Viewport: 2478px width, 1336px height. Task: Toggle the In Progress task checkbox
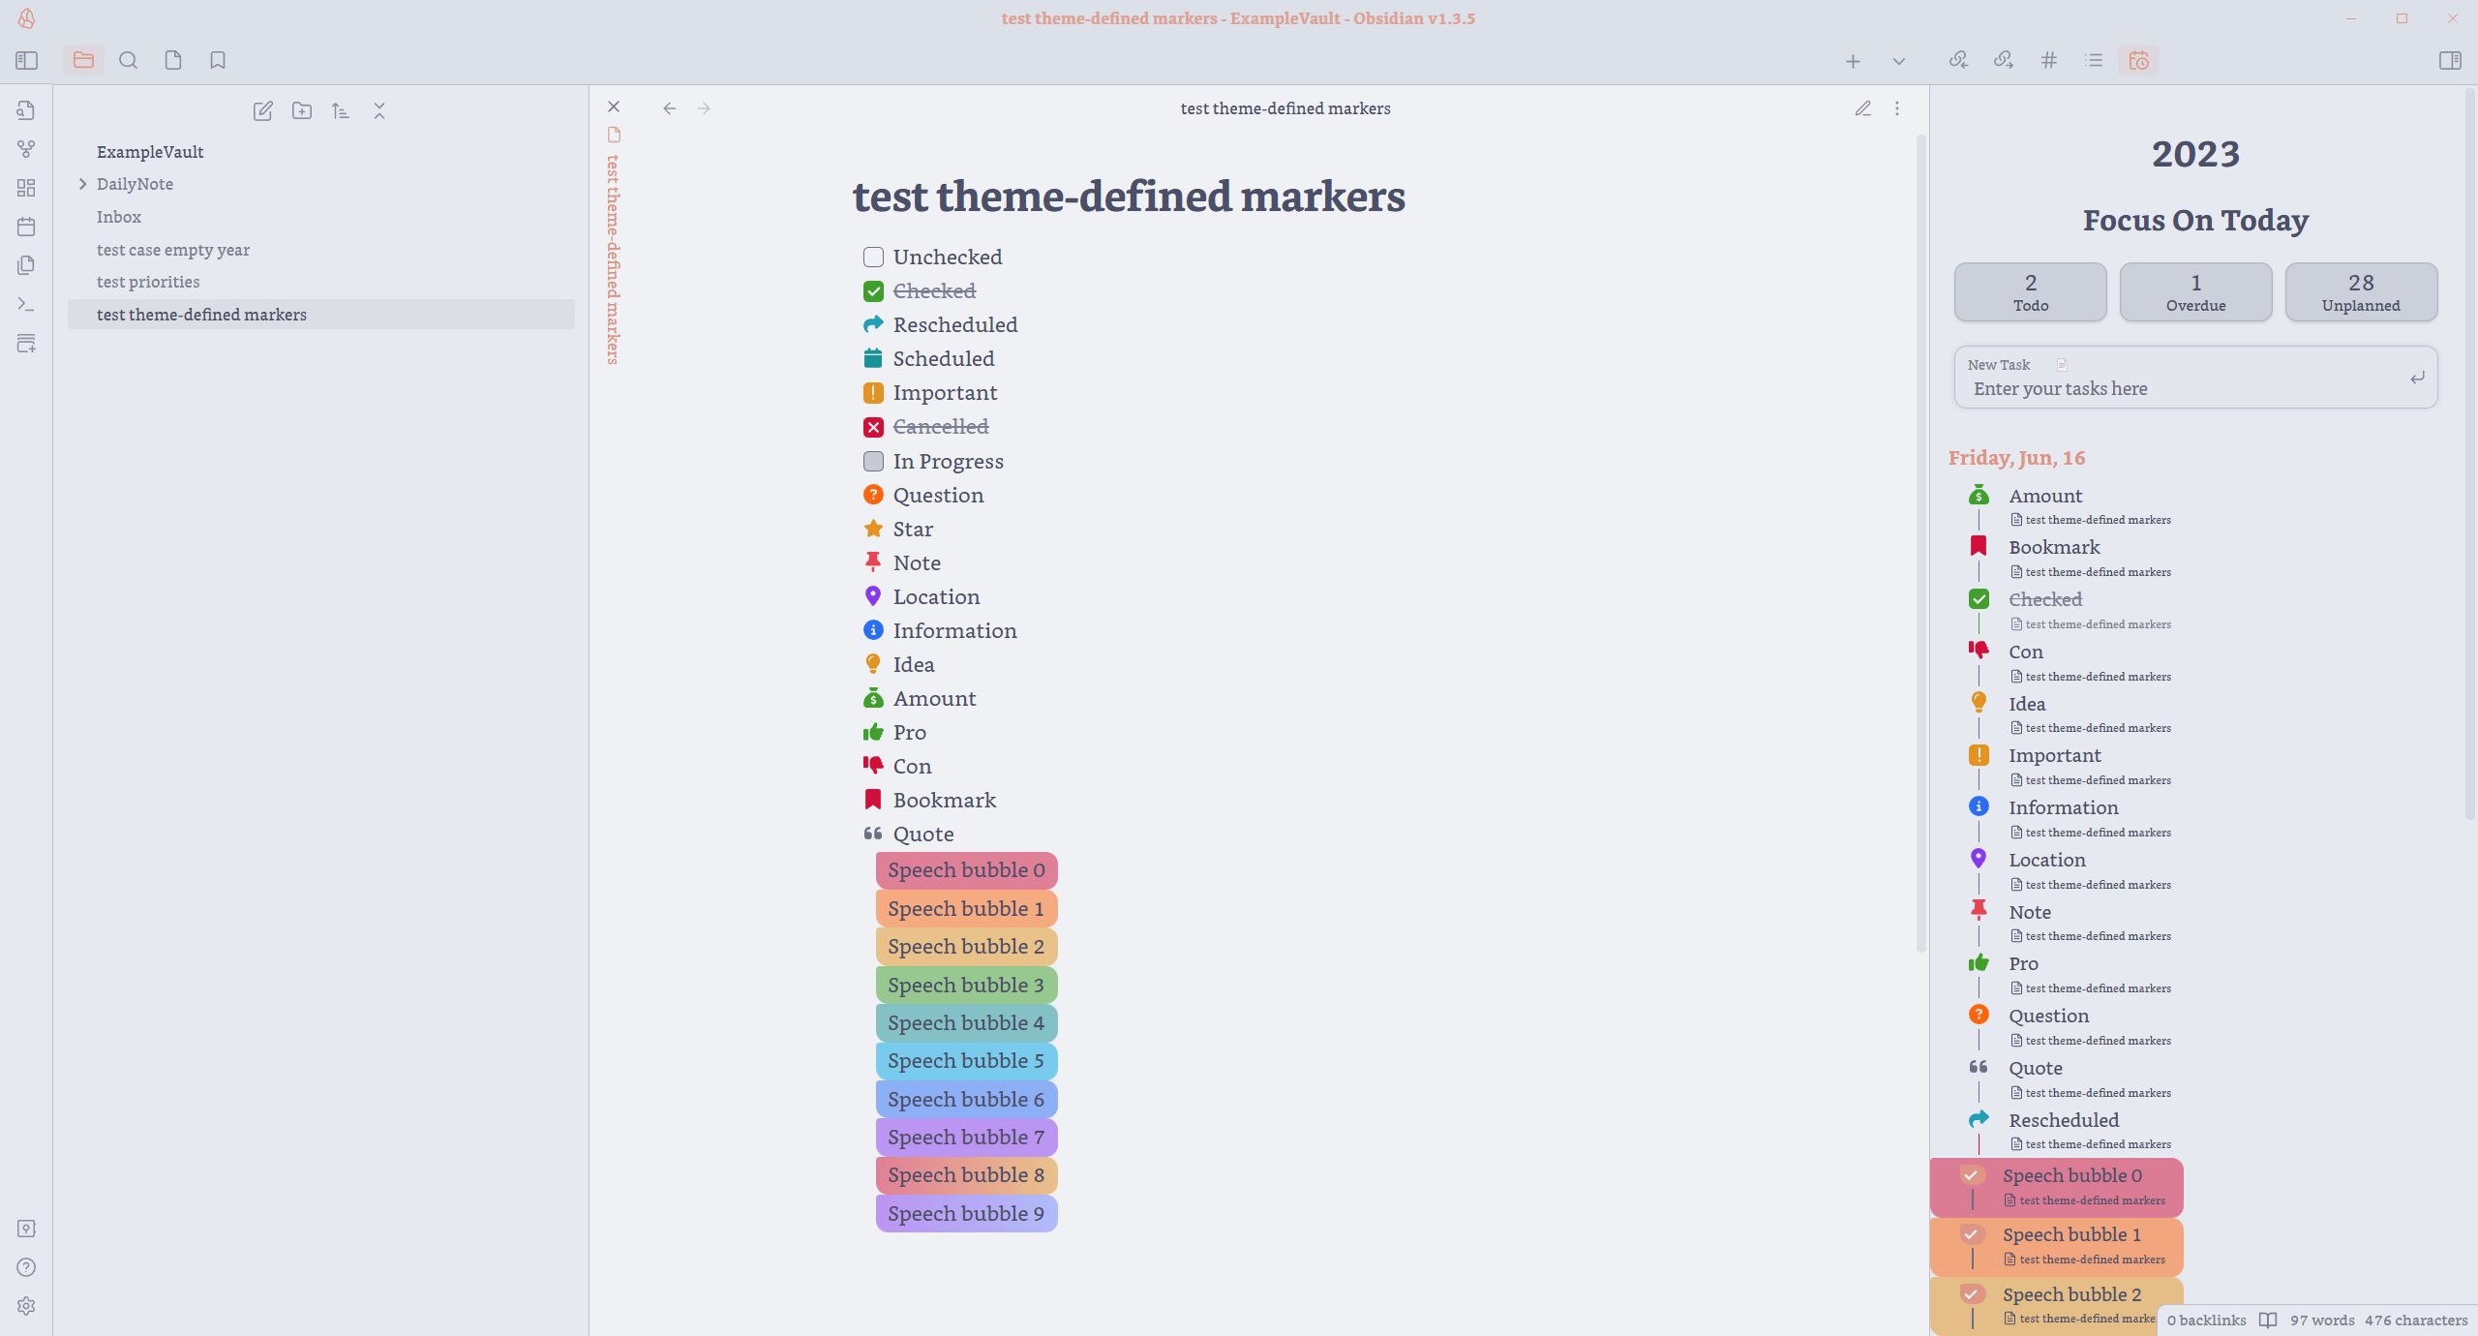(x=873, y=461)
